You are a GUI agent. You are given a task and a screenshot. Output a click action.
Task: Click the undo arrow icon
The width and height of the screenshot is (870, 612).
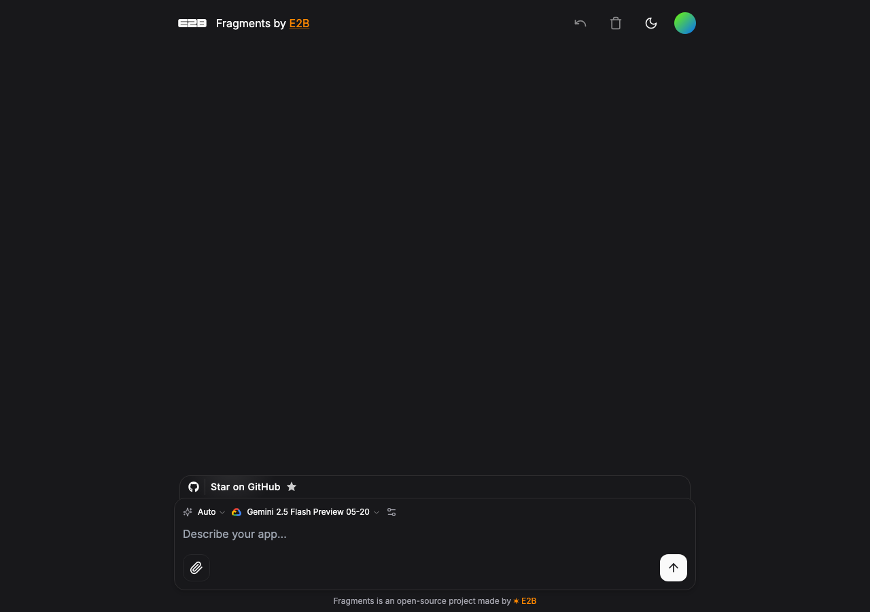(580, 23)
